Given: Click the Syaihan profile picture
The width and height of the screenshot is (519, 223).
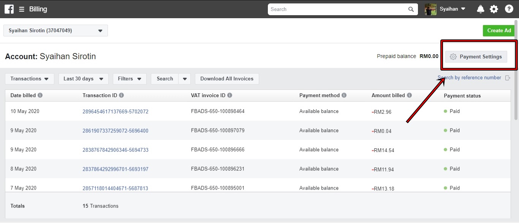Looking at the screenshot, I should point(430,9).
